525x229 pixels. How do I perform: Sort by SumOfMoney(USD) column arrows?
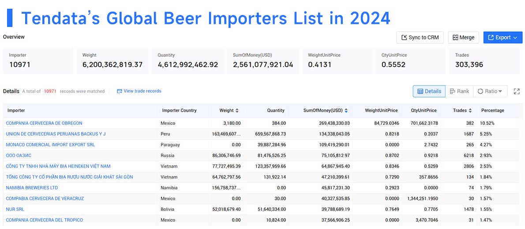tap(346, 110)
